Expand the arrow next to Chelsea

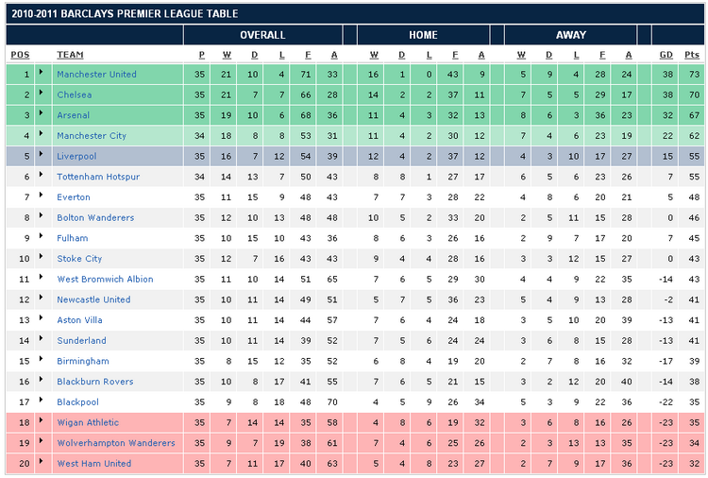coord(41,94)
